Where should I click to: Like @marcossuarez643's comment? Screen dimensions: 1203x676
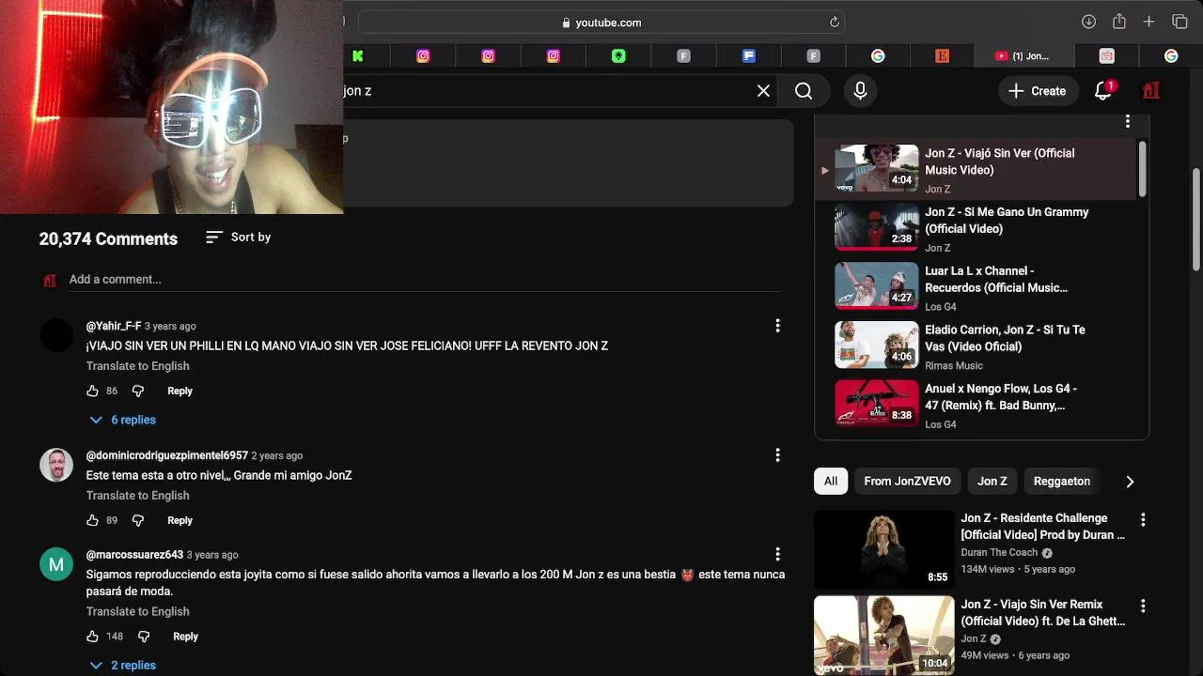coord(92,637)
